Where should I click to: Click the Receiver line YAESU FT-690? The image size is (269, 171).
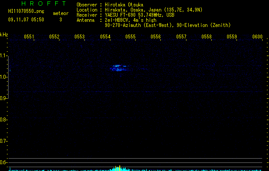[139, 15]
